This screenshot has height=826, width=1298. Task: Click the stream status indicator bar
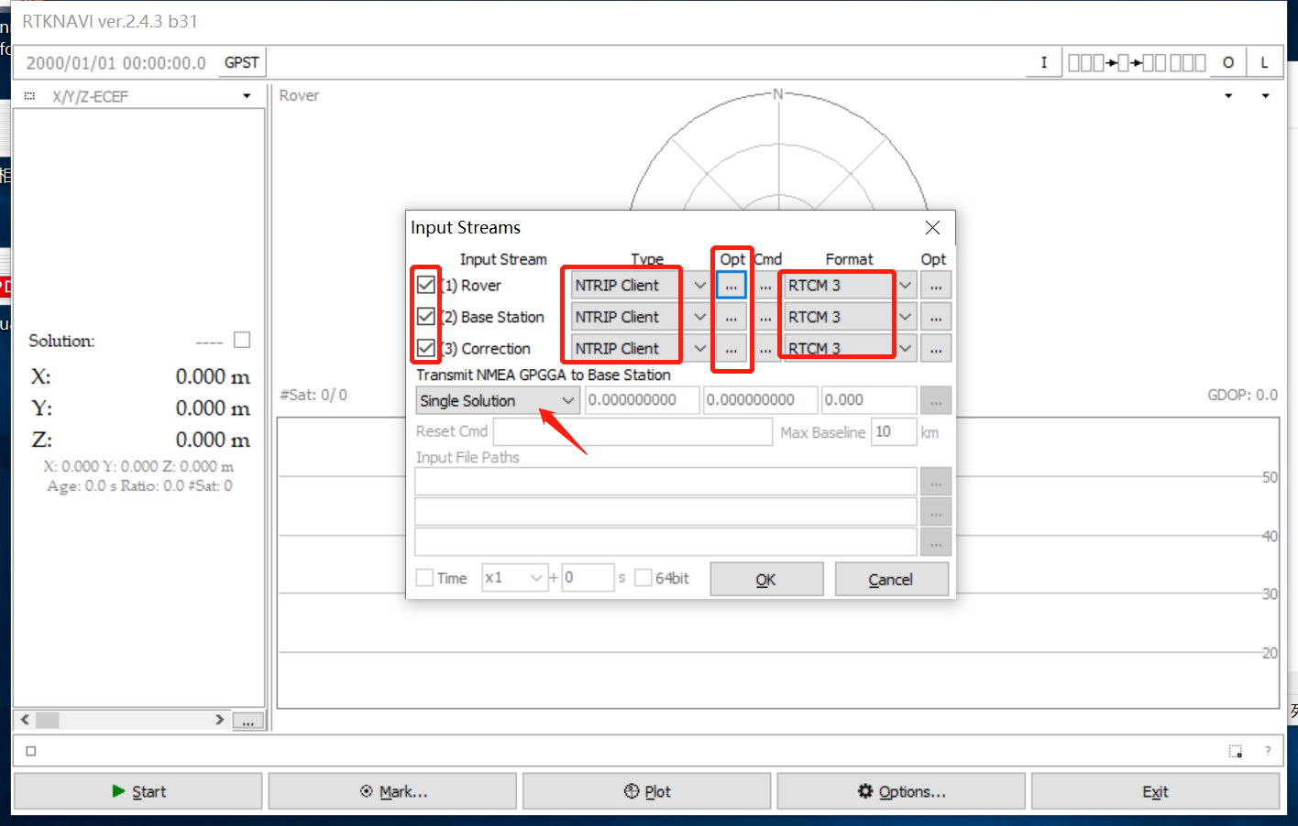pyautogui.click(x=1137, y=62)
